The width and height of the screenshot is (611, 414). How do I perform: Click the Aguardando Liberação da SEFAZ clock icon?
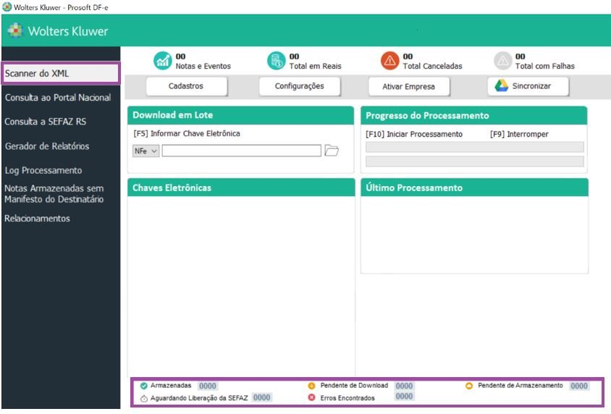coord(144,398)
